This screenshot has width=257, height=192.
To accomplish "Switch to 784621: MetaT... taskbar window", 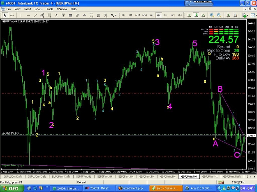I will click(99, 188).
